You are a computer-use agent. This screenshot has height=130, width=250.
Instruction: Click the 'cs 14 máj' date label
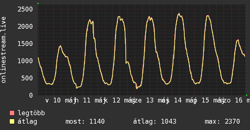pos(179,100)
